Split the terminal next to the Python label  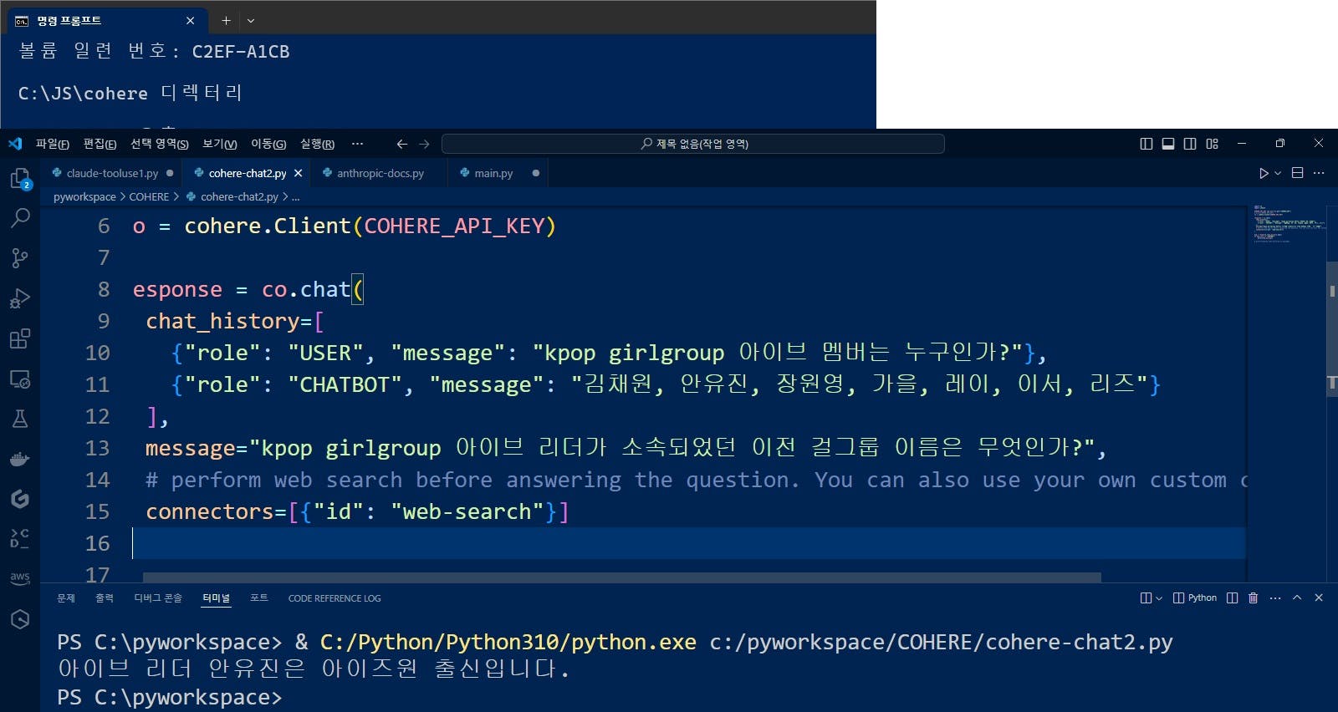(x=1232, y=598)
